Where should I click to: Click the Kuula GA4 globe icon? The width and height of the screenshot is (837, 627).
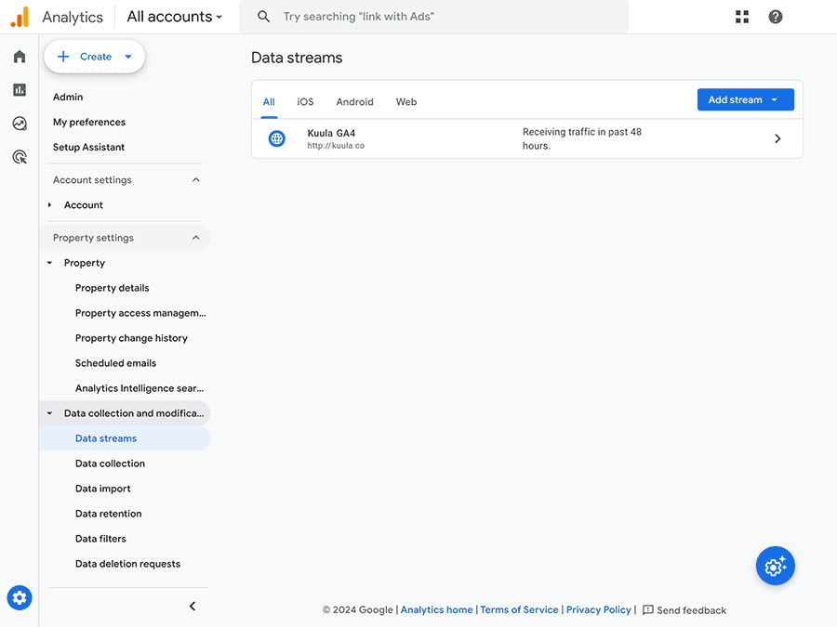coord(276,138)
